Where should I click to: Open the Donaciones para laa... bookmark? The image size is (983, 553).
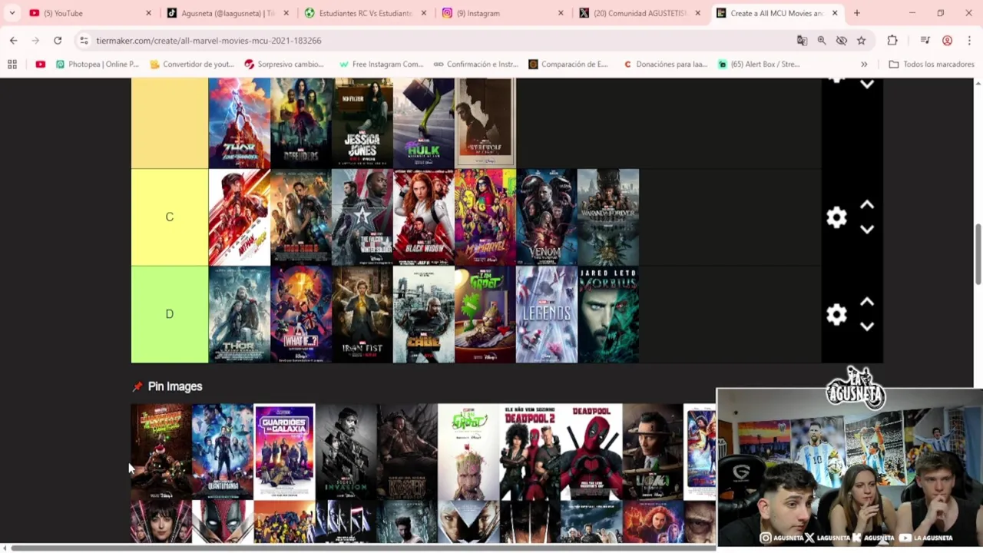pyautogui.click(x=665, y=65)
